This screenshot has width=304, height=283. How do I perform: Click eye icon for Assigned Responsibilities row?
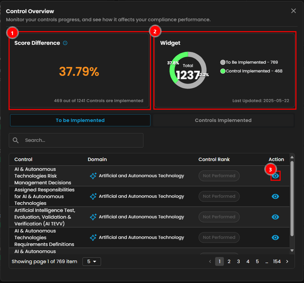point(275,196)
